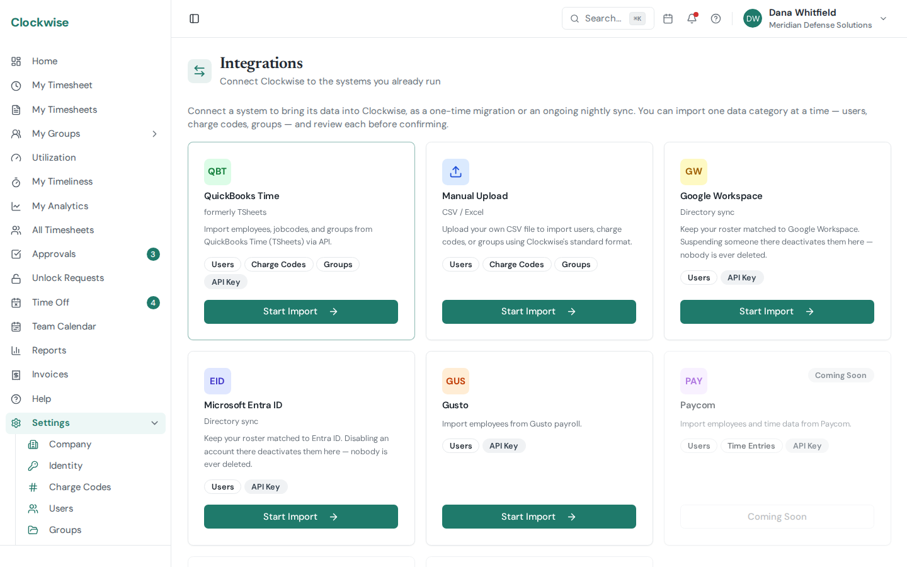
Task: Click the Unlock Requests padlock icon
Action: pos(16,278)
